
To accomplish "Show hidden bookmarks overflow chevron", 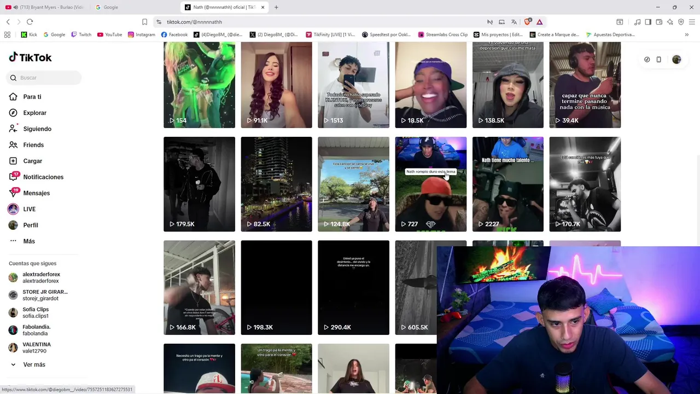I will [x=687, y=34].
